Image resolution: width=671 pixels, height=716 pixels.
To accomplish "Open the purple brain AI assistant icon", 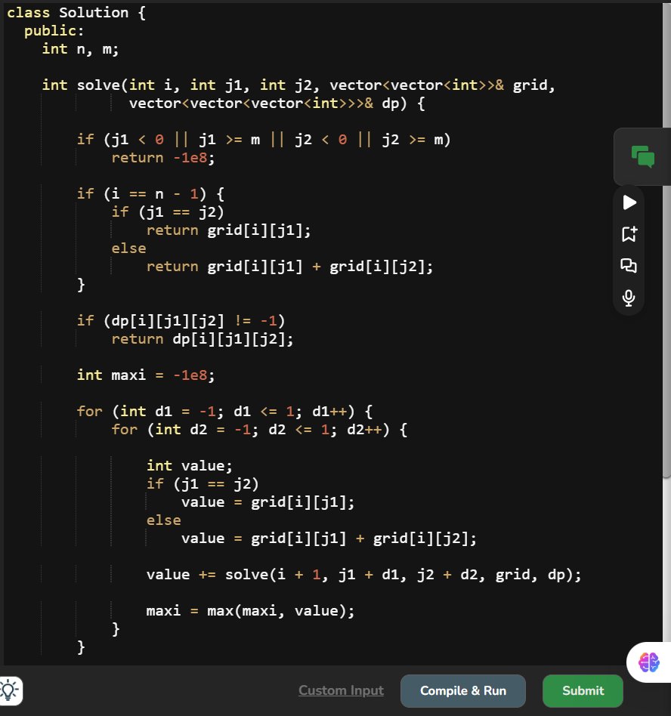I will [649, 662].
